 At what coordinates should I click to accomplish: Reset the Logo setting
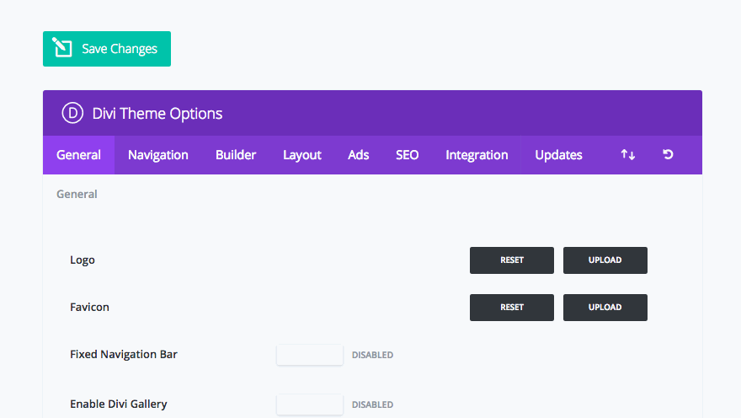point(512,260)
